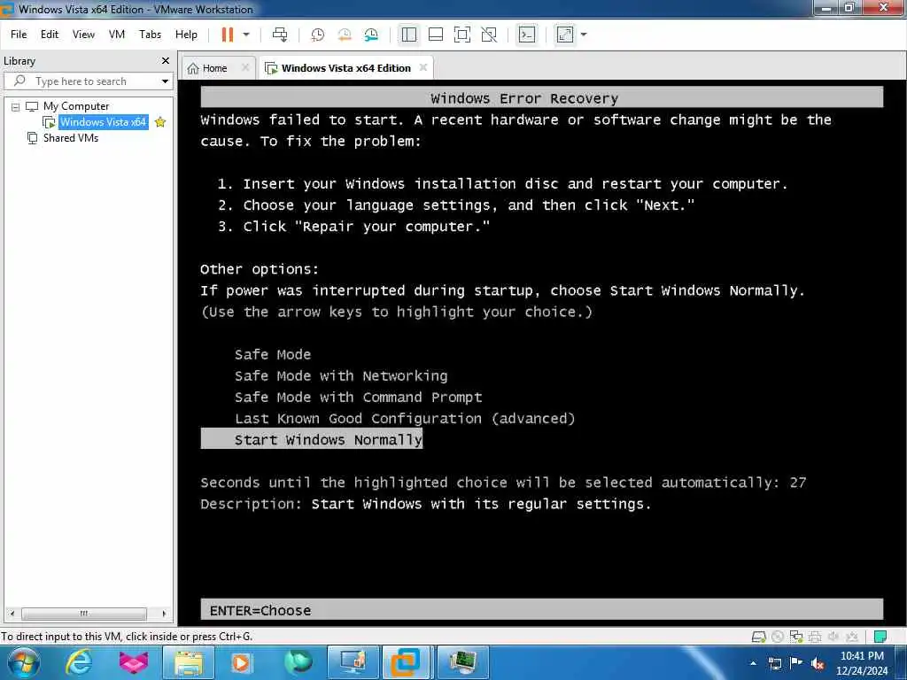Click the hard disk status bar icon
The width and height of the screenshot is (907, 680).
coord(758,637)
